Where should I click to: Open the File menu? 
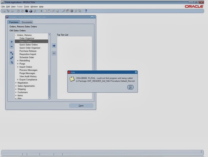3,7
